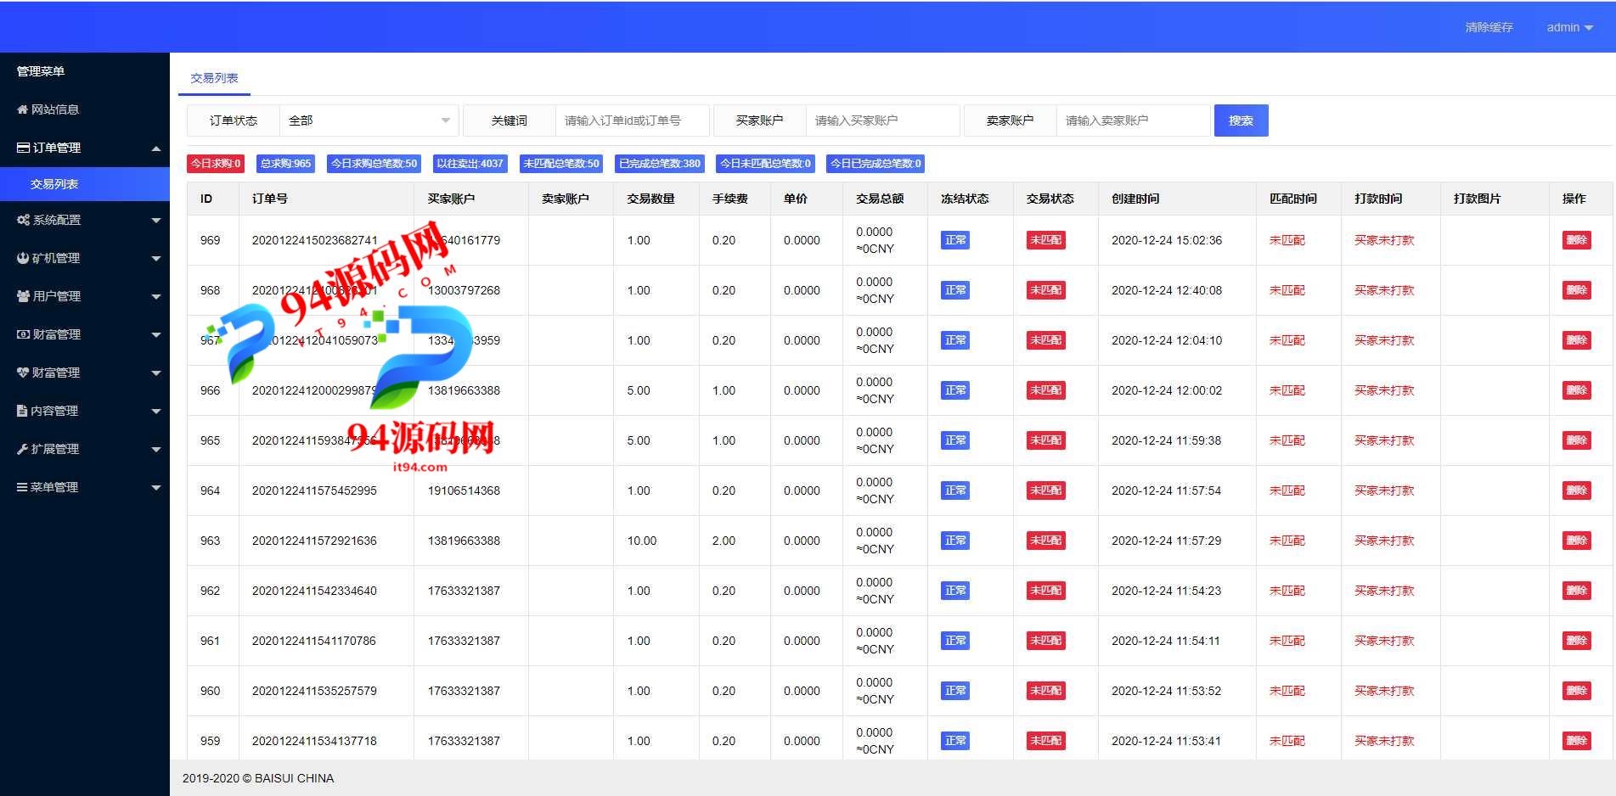This screenshot has height=796, width=1616.
Task: Open 网站信息 home icon in sidebar
Action: (x=23, y=109)
